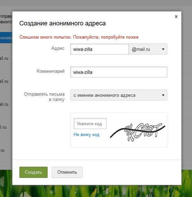Click the red error message 'Слишком много попыток'
This screenshot has width=192, height=197.
pos(79,37)
